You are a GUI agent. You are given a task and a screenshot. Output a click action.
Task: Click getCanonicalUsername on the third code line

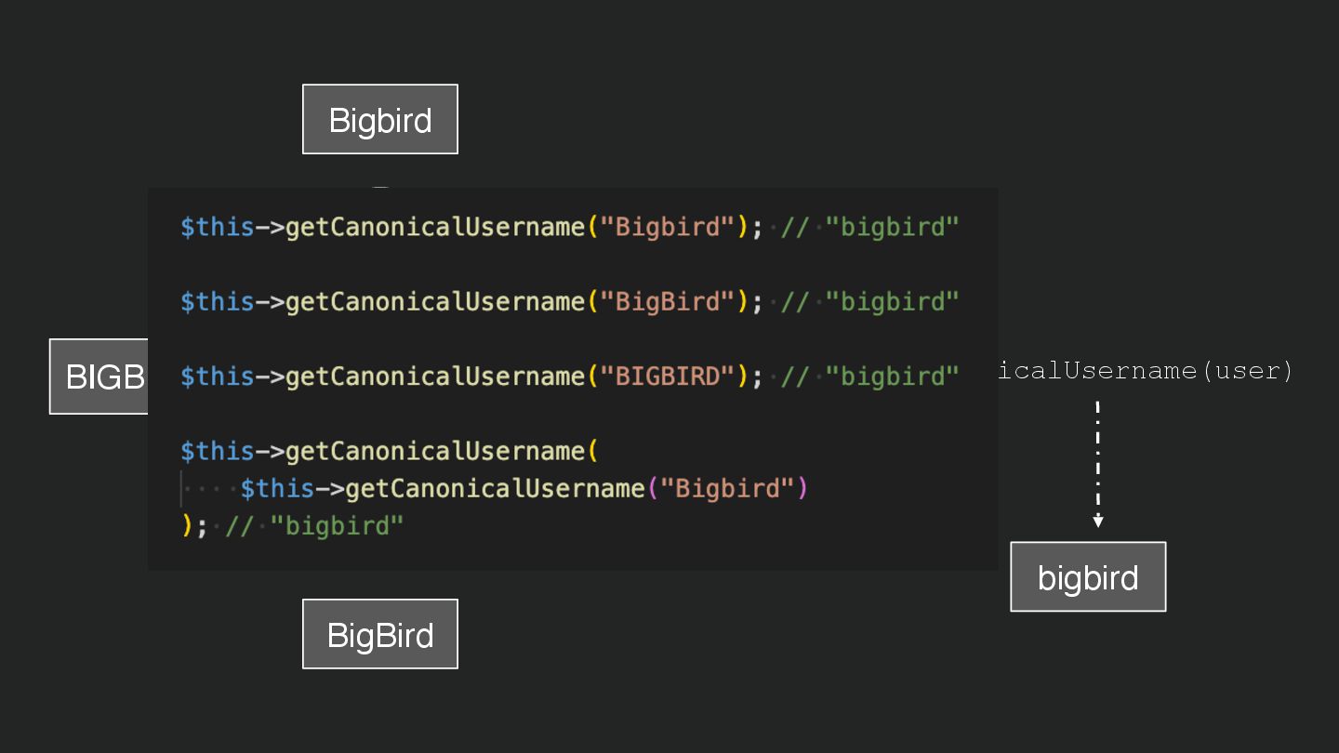point(435,376)
